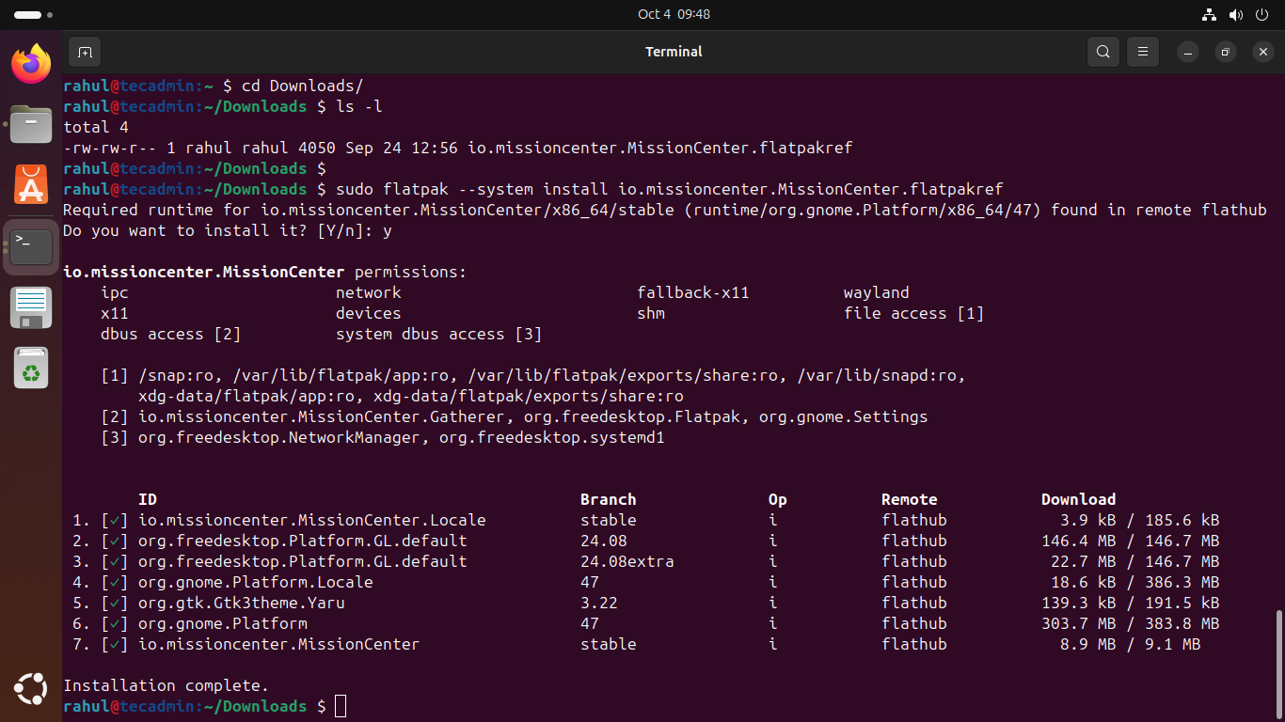Open the power menu in the system tray
This screenshot has height=722, width=1285.
1261,14
